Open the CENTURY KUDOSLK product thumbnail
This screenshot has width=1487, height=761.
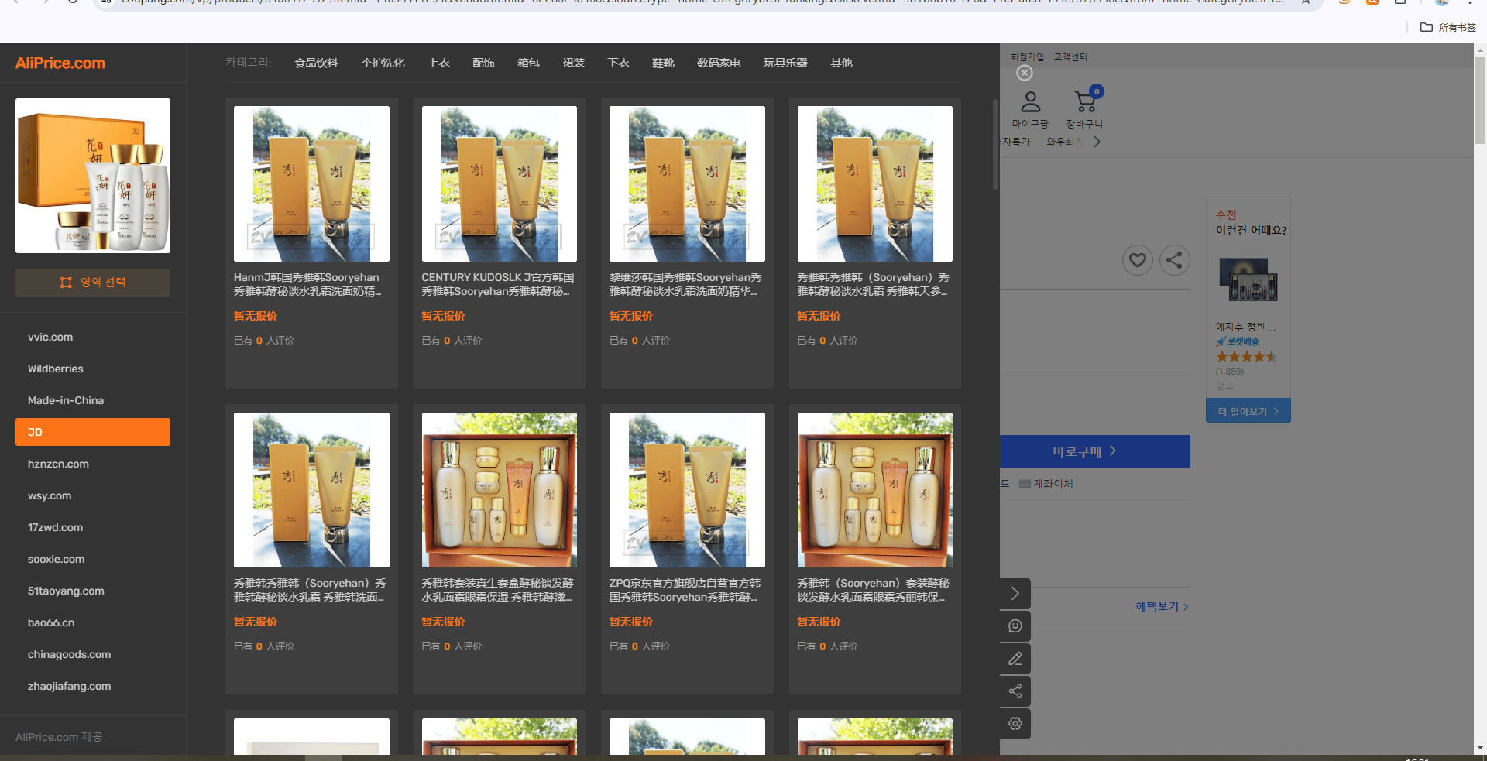(500, 183)
